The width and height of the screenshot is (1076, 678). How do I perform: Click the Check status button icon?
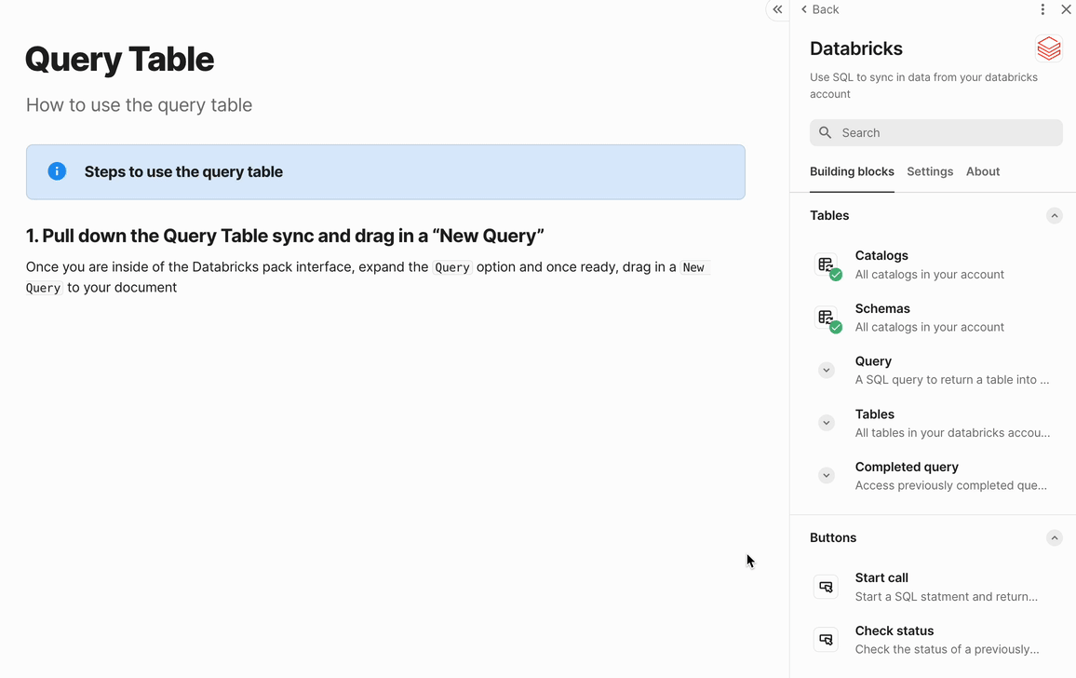coord(826,640)
